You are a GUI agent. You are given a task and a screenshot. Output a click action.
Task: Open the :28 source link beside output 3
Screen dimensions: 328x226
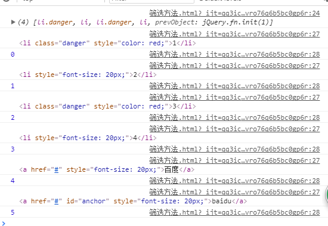pos(234,149)
